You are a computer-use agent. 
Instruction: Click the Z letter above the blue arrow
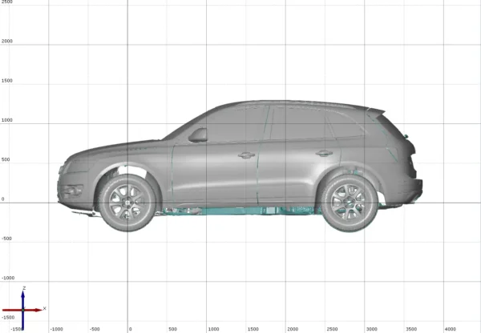tap(24, 288)
